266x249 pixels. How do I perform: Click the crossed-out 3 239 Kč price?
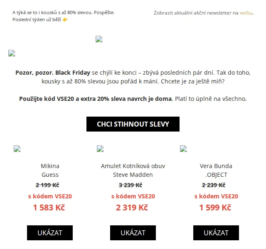tap(131, 185)
